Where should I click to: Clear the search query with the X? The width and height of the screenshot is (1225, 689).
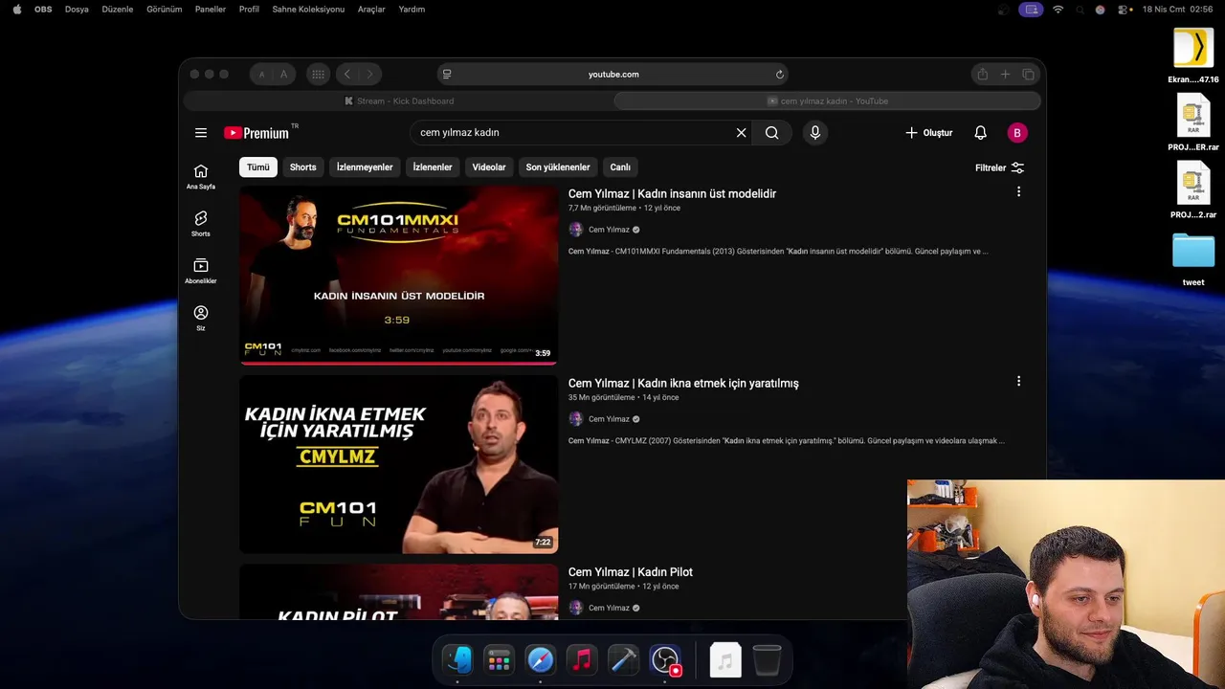[x=741, y=133]
